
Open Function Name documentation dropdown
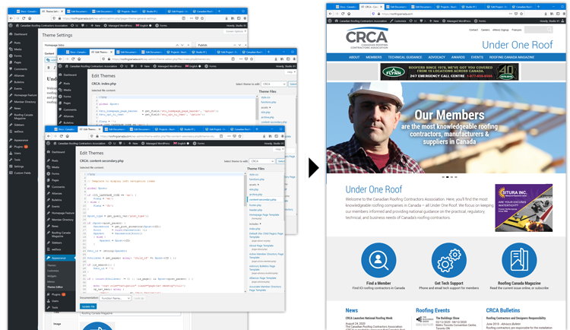point(116,298)
